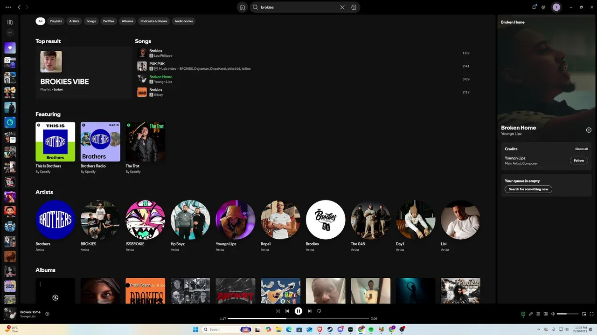Select the PUK PUK song row

pos(303,66)
